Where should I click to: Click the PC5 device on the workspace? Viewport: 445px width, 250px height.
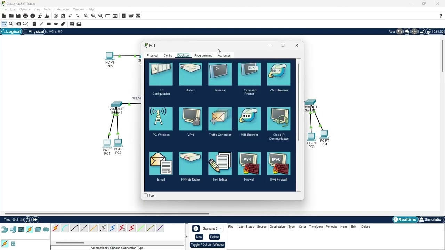110,56
